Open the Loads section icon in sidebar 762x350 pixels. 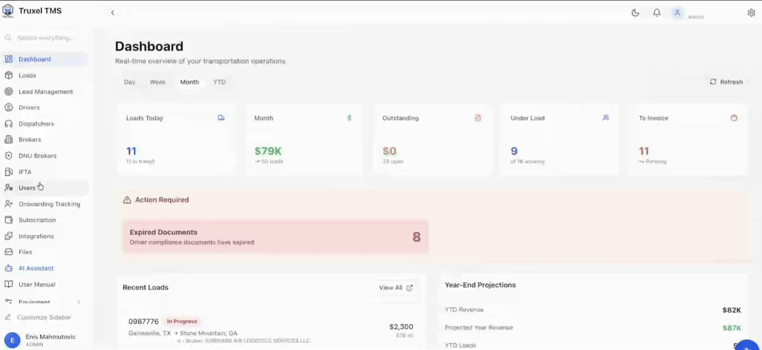[x=9, y=75]
